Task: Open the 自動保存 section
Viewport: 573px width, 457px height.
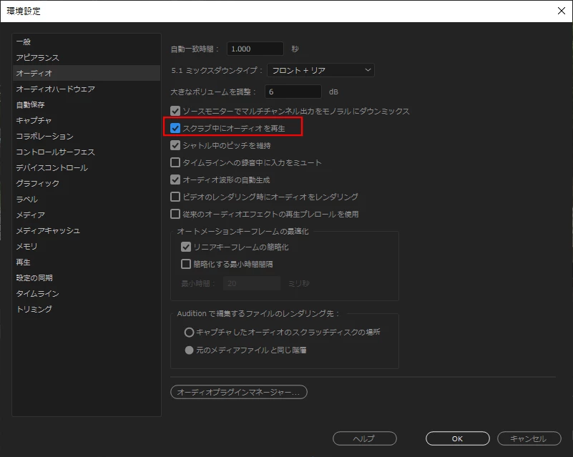Action: point(87,104)
